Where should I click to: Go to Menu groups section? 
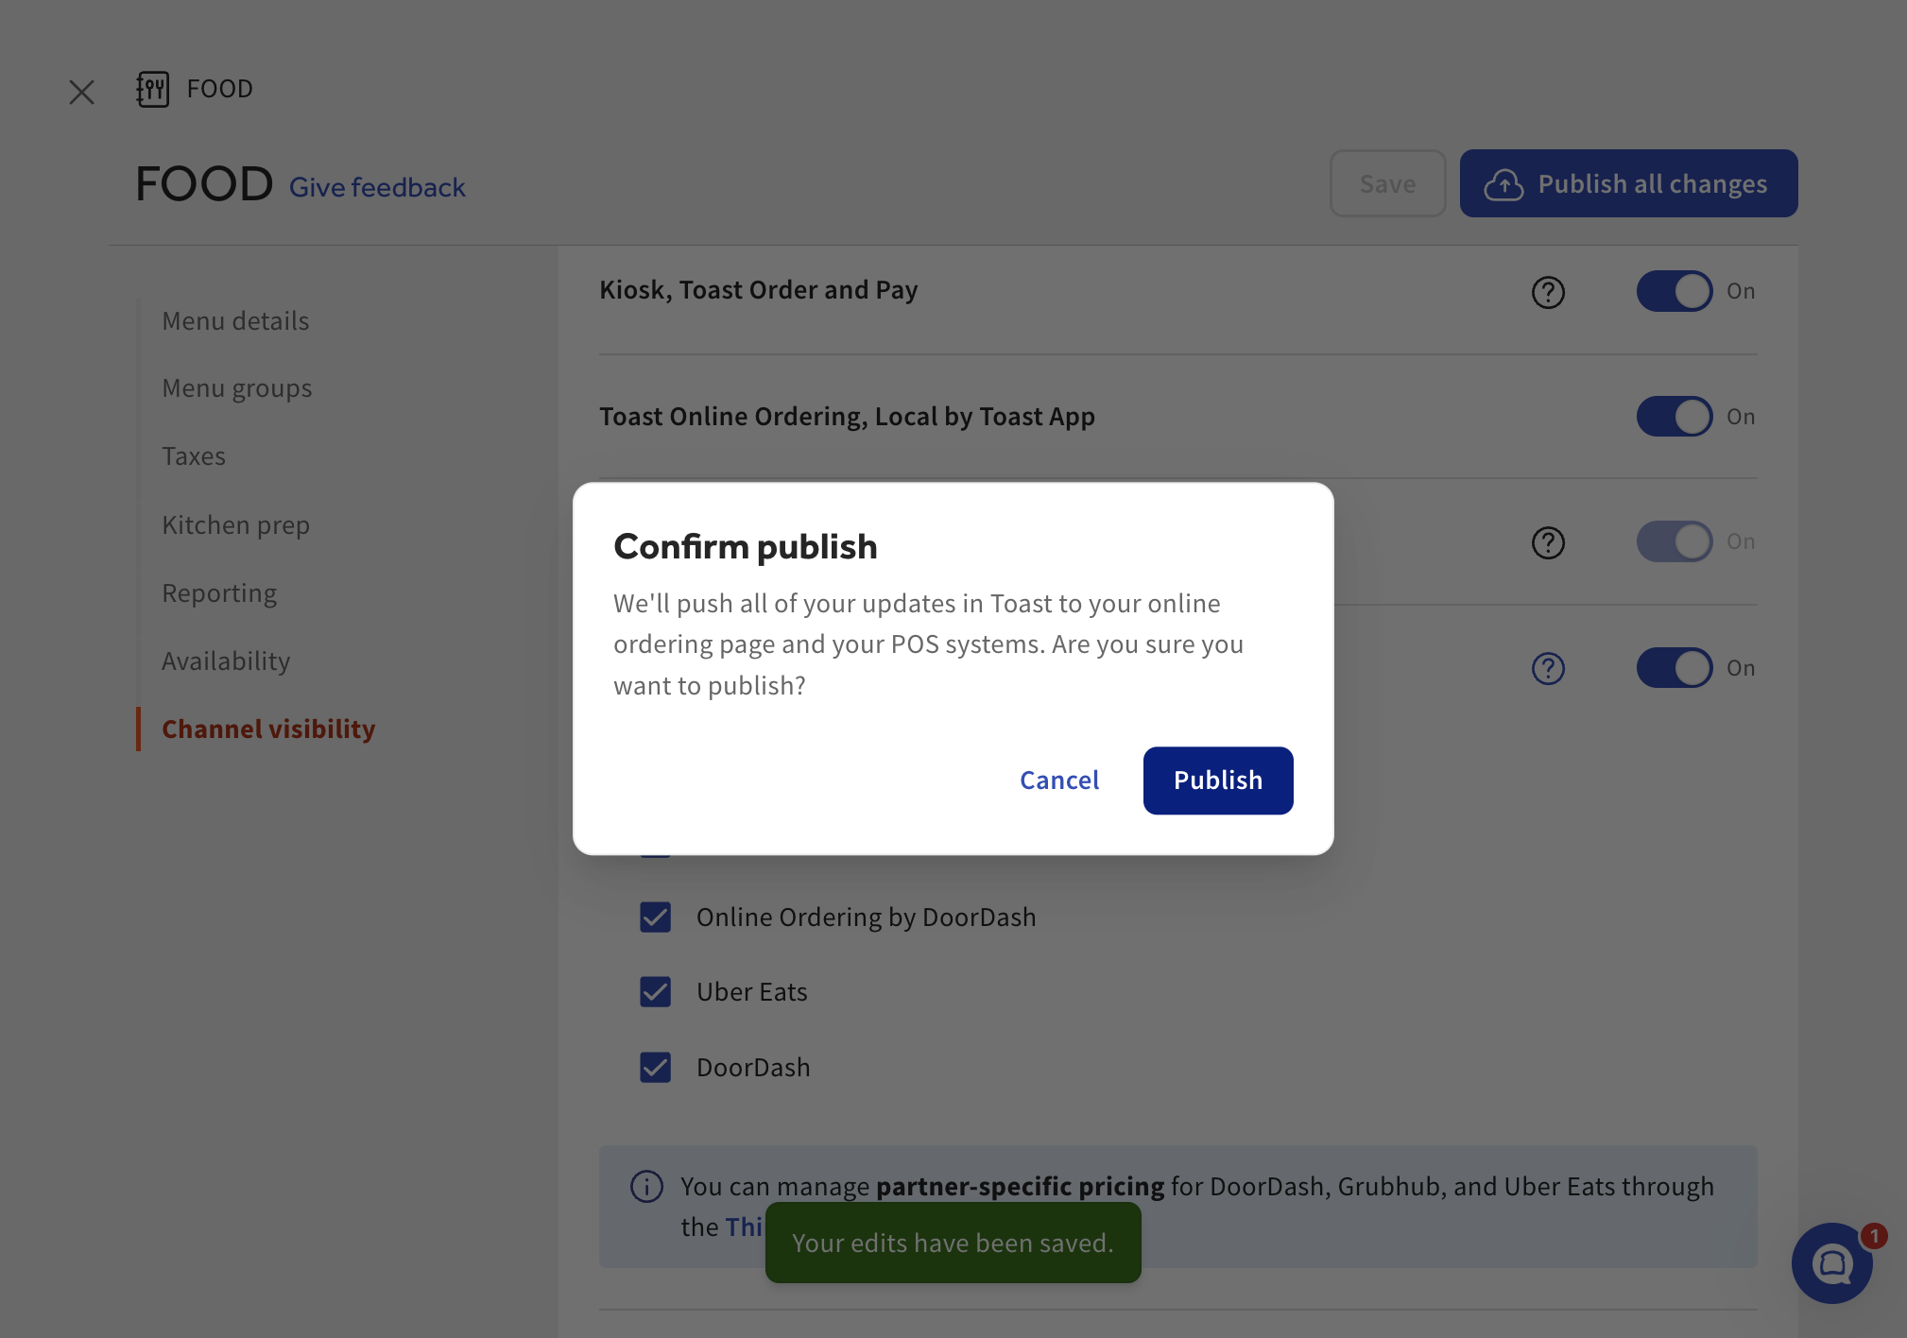coord(237,388)
